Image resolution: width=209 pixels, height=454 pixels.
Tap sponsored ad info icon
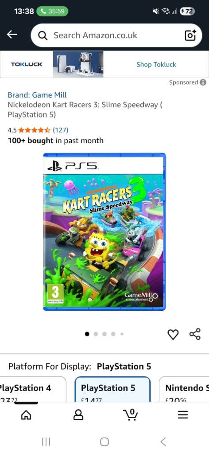click(x=203, y=82)
